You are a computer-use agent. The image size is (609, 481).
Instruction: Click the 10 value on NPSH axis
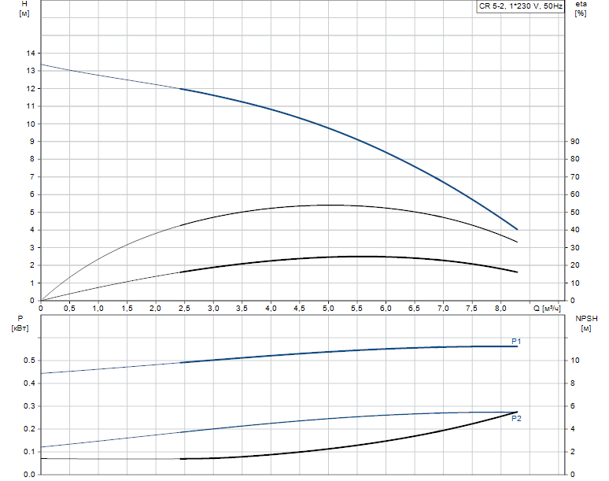(574, 361)
